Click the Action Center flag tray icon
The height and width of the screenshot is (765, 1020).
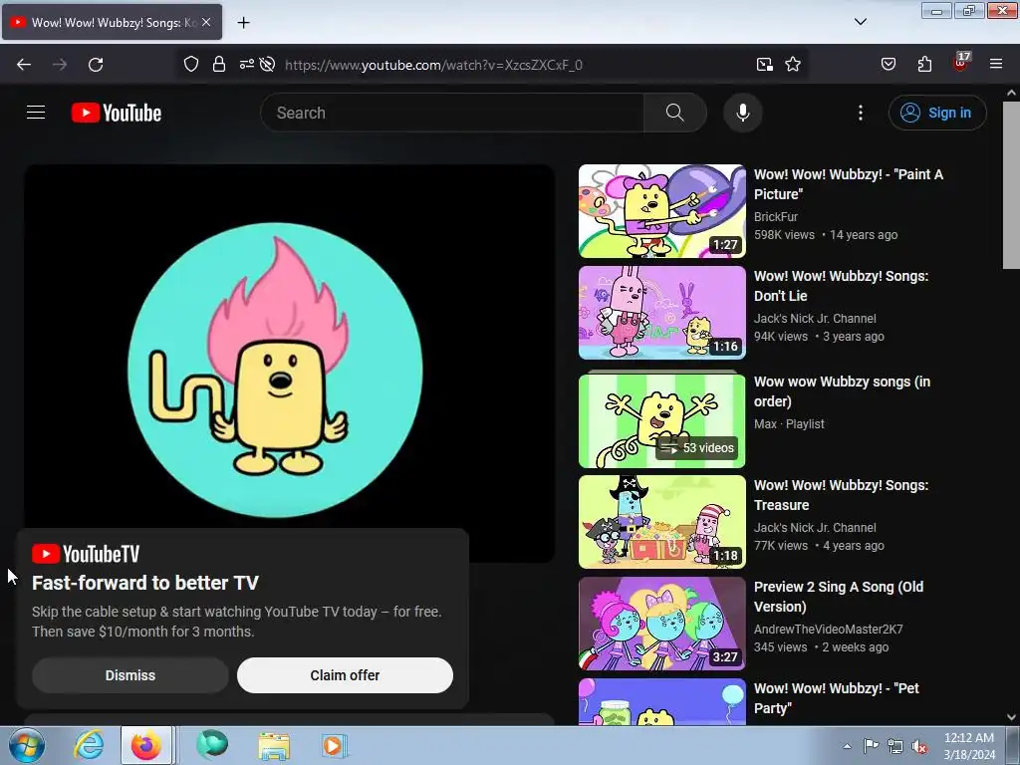(871, 746)
